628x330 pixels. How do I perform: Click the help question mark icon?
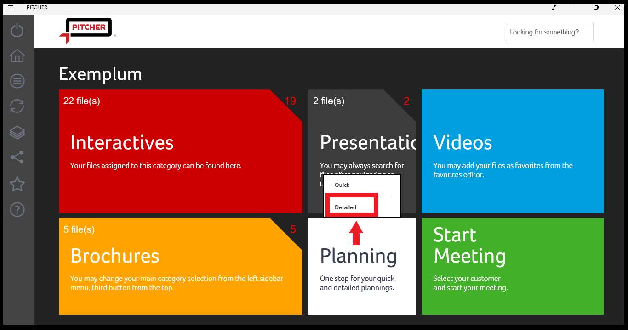coord(17,209)
